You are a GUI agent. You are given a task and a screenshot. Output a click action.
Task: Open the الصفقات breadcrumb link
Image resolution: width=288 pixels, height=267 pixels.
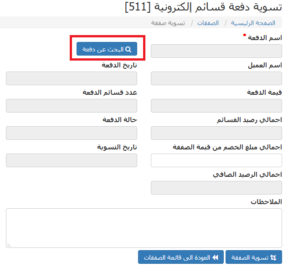[208, 23]
